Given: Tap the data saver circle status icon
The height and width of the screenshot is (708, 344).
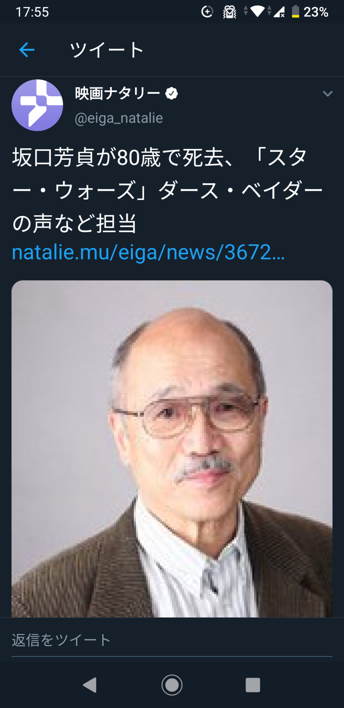Looking at the screenshot, I should click(207, 12).
